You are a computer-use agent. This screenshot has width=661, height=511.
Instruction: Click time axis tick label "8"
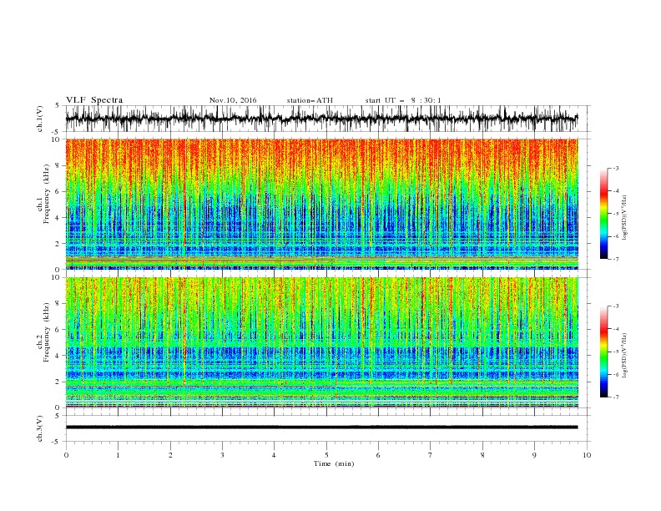482,455
